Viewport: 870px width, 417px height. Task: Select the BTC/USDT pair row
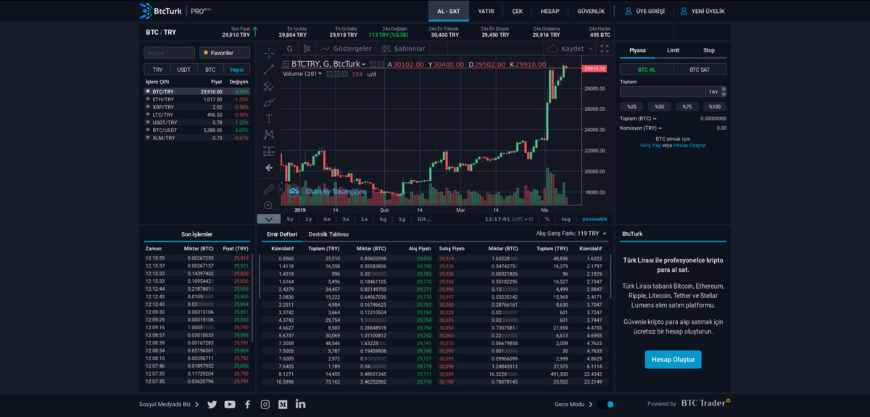[196, 130]
